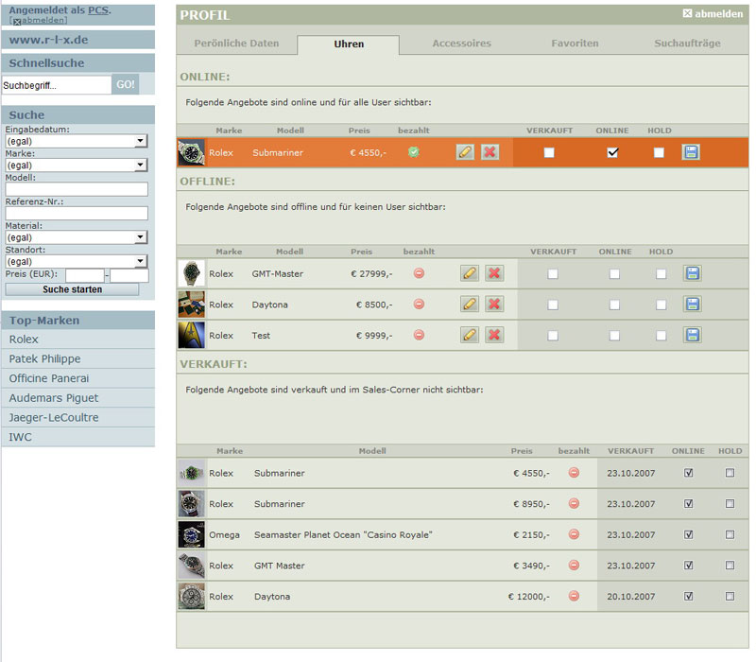The image size is (756, 662).
Task: Focus the Modell search field
Action: pyautogui.click(x=77, y=189)
